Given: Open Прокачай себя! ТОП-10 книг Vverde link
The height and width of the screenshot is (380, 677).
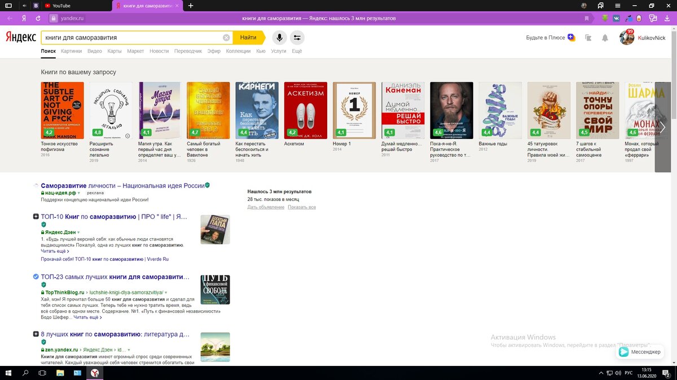Looking at the screenshot, I should pos(105,259).
